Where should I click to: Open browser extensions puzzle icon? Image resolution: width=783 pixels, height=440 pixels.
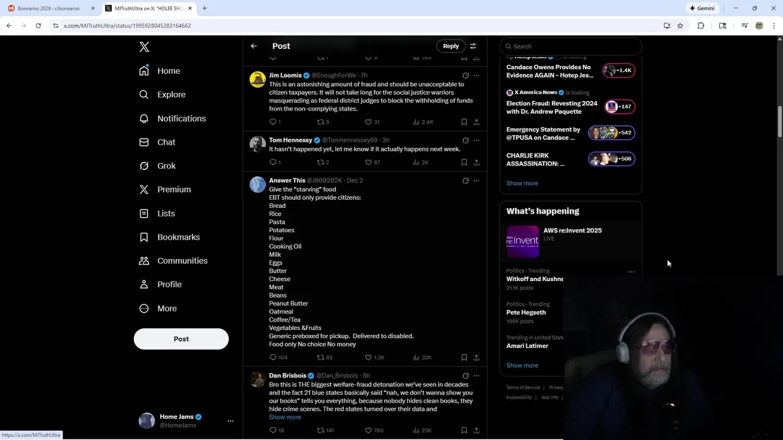click(x=701, y=26)
